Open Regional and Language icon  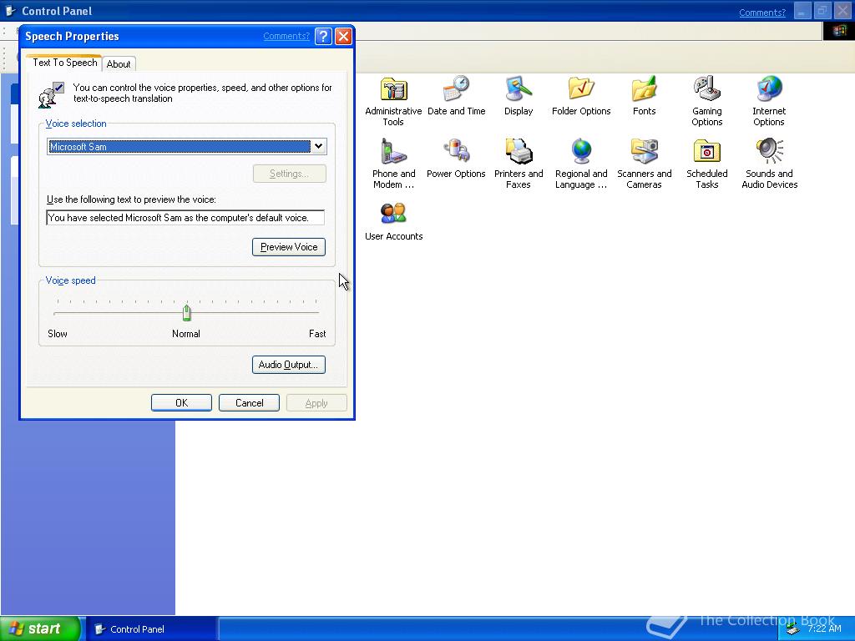(581, 164)
